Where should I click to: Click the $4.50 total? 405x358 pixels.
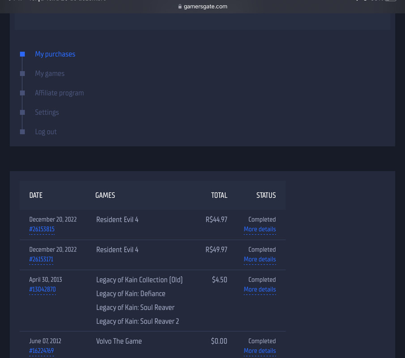coord(220,280)
